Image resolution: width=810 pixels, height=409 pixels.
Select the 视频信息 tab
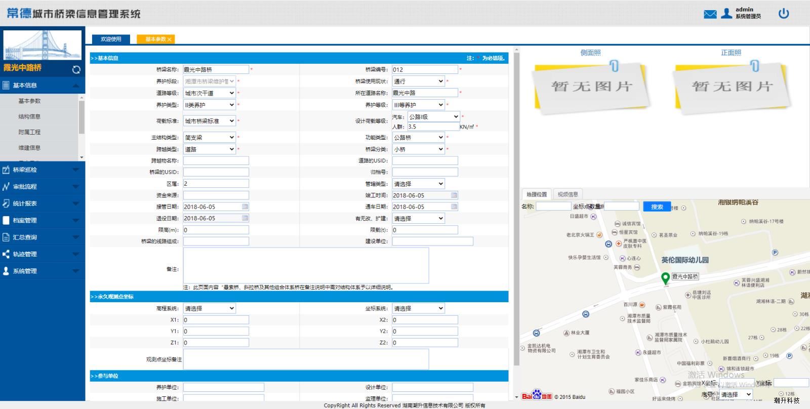tap(568, 194)
